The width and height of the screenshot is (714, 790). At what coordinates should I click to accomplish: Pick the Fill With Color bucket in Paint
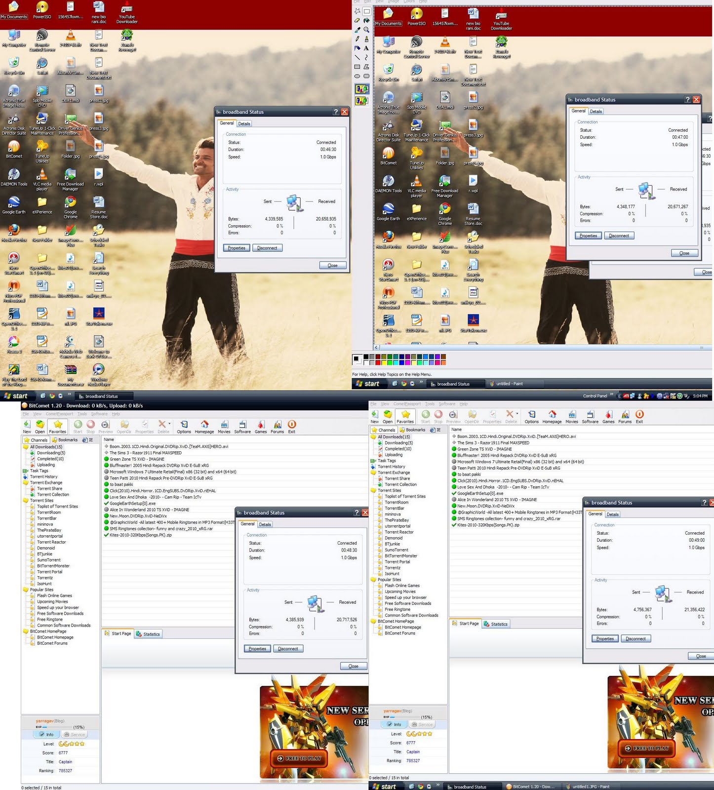point(366,20)
